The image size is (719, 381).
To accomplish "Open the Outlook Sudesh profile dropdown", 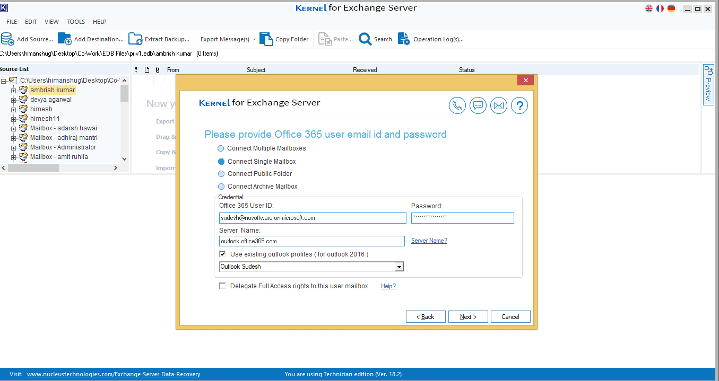I will pyautogui.click(x=400, y=267).
